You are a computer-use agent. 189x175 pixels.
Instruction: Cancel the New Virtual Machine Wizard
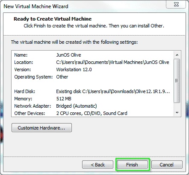[167, 165]
